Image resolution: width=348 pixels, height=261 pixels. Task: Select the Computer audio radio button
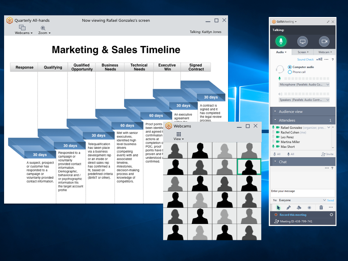click(x=290, y=67)
